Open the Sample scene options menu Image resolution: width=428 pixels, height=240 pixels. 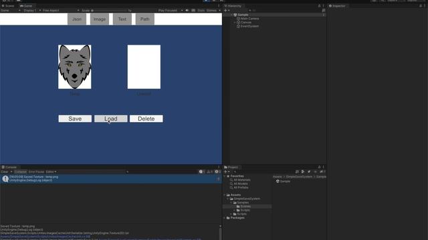tap(324, 15)
